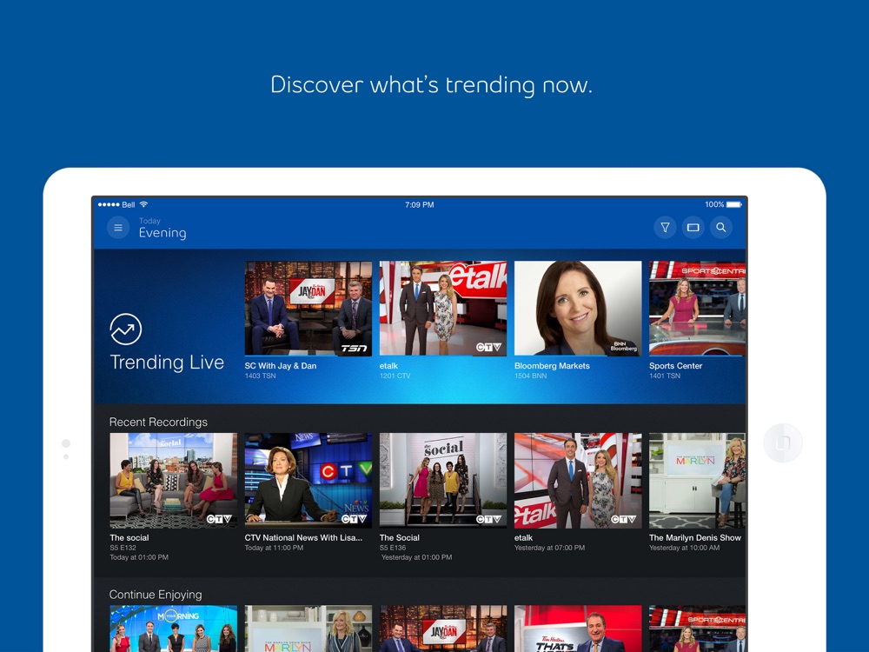Image resolution: width=869 pixels, height=652 pixels.
Task: Play CTV National News recording thumbnail
Action: point(308,480)
